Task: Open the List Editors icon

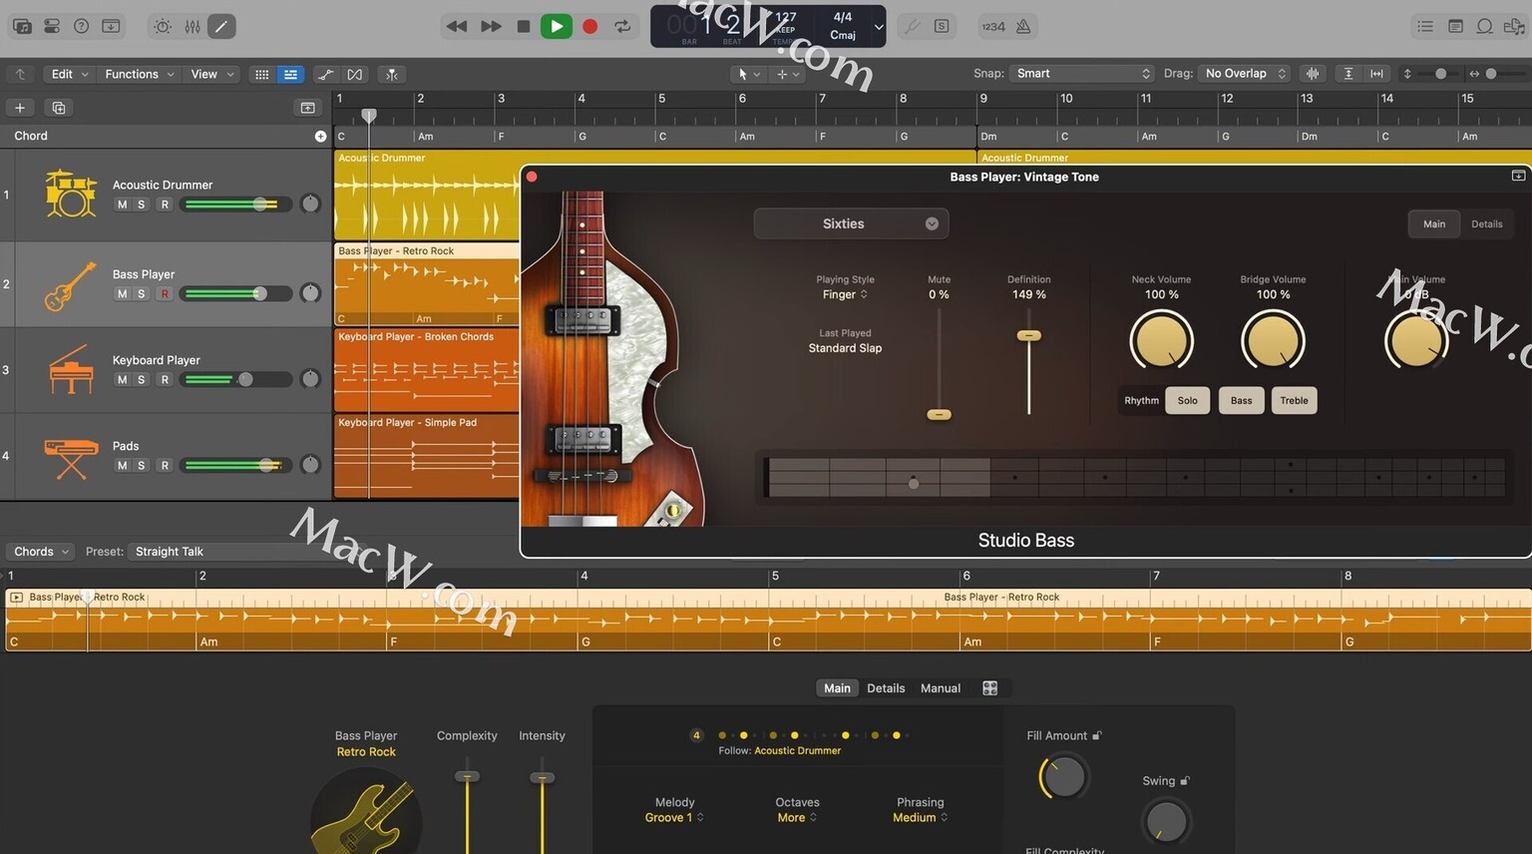Action: point(1425,27)
